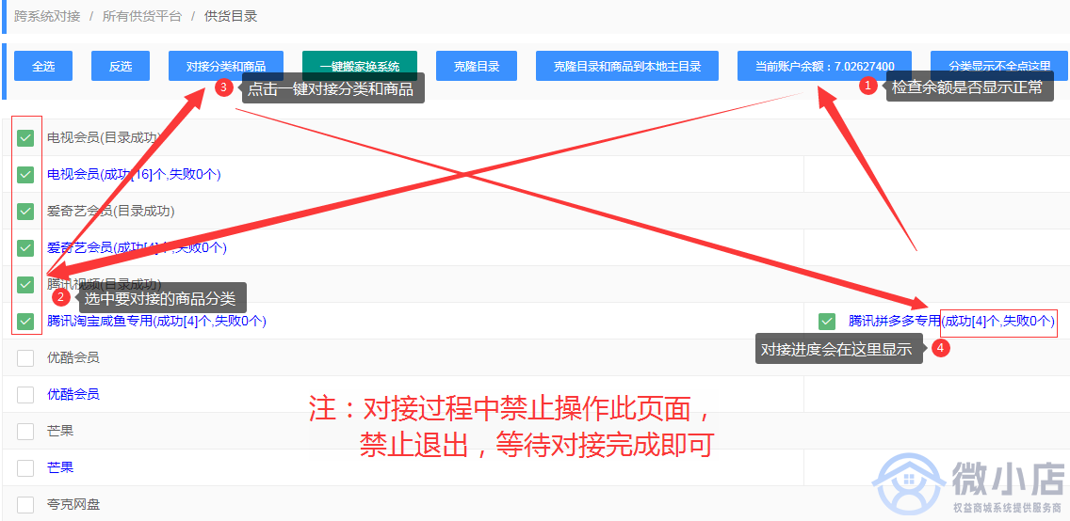Check the gray 优酷会员 category checkbox
Viewport: 1070px width, 521px height.
(25, 357)
